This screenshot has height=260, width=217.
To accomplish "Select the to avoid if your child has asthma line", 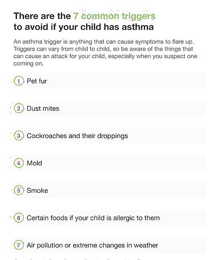I will click(83, 27).
